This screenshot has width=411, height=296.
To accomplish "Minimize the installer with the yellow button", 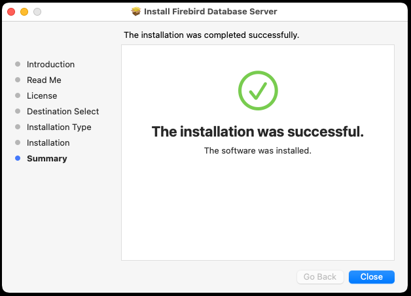I will point(24,12).
